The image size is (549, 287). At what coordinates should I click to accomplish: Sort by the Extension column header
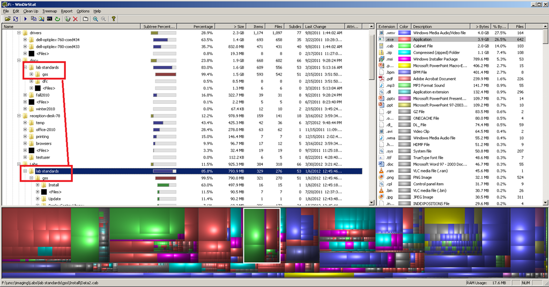point(387,26)
